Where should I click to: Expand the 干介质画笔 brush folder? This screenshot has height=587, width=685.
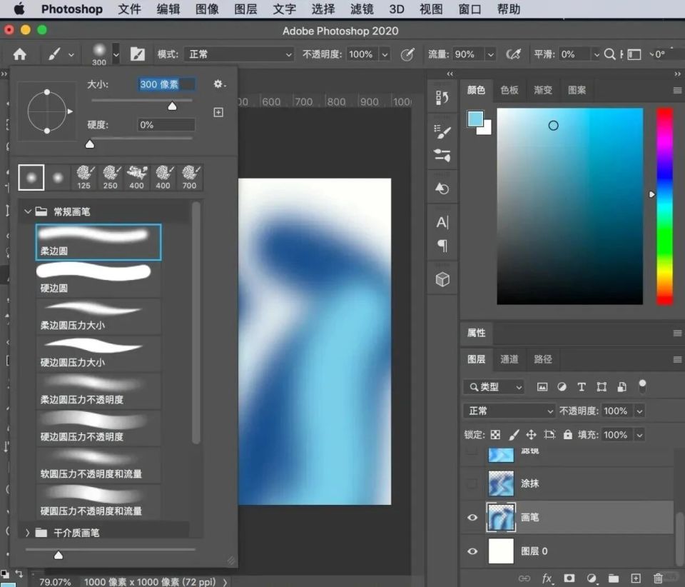coord(28,532)
